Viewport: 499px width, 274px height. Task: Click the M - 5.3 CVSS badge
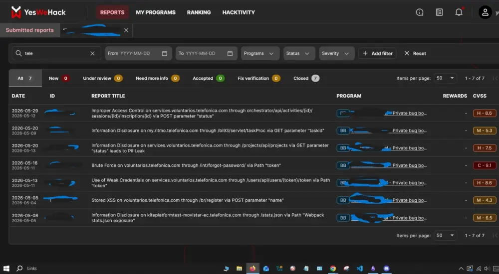tap(485, 131)
